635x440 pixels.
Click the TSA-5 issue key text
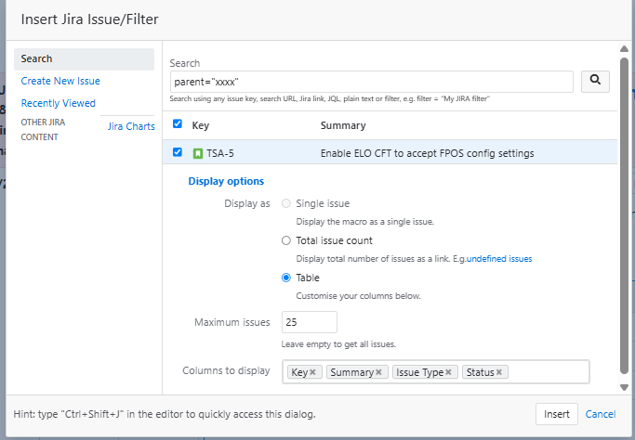pos(220,153)
